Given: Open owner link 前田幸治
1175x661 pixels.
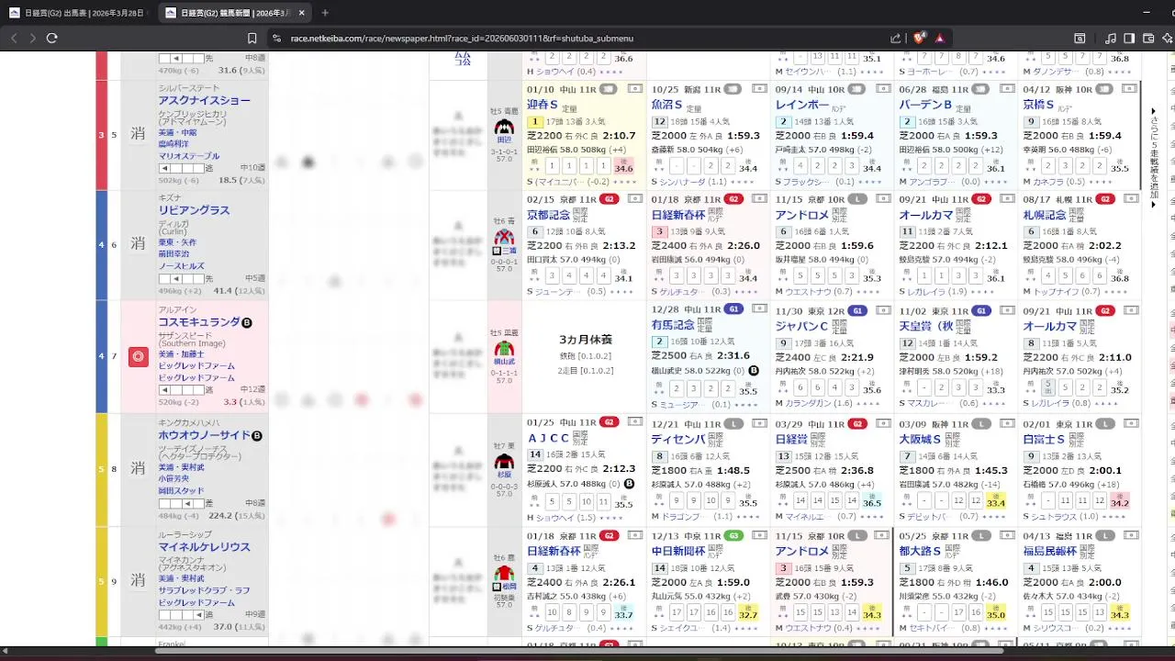Looking at the screenshot, I should click(173, 254).
